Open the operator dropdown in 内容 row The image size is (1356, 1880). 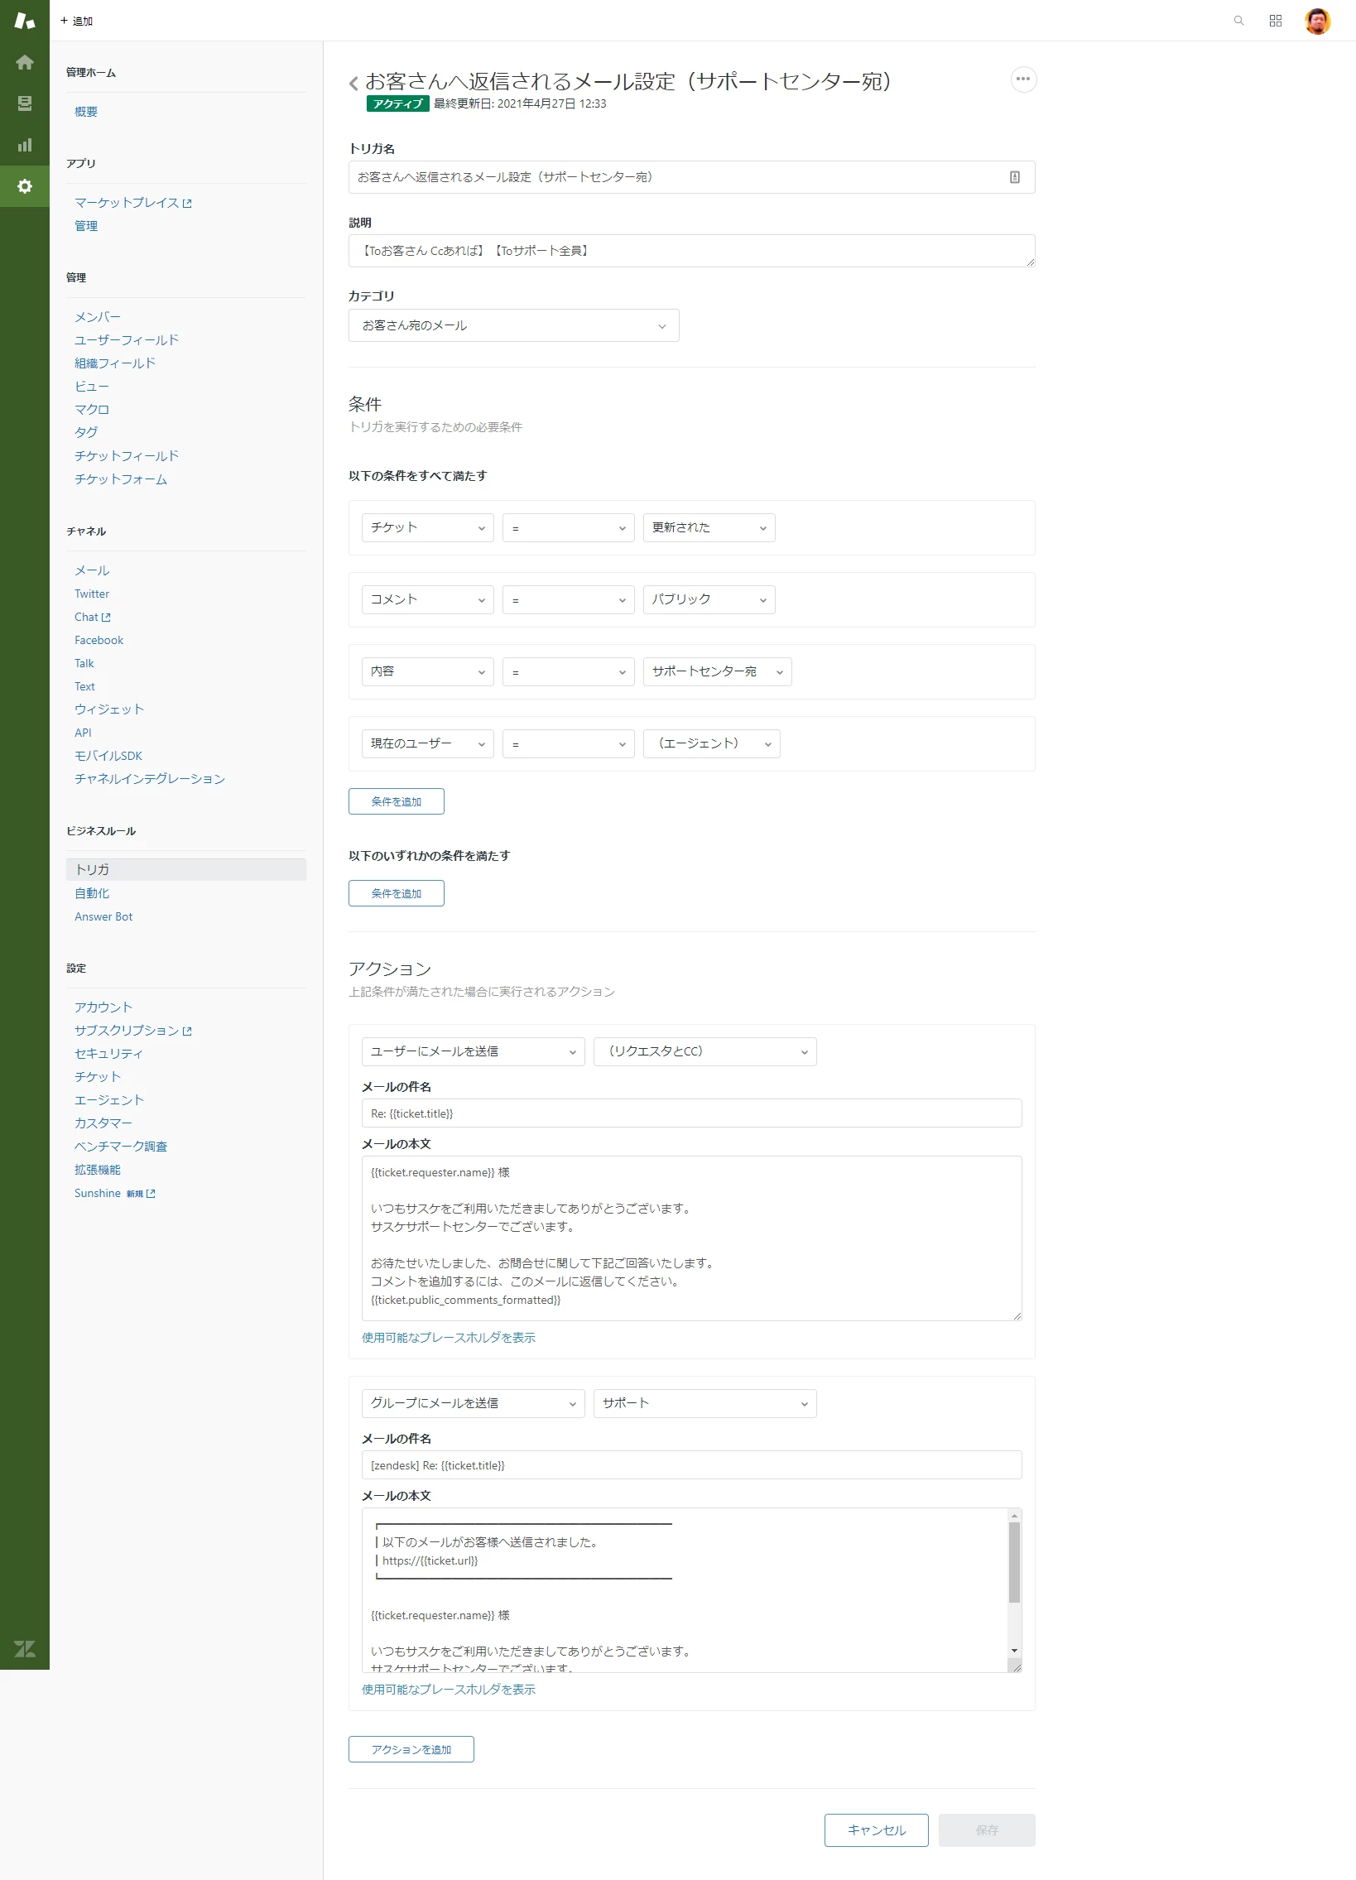click(x=568, y=672)
